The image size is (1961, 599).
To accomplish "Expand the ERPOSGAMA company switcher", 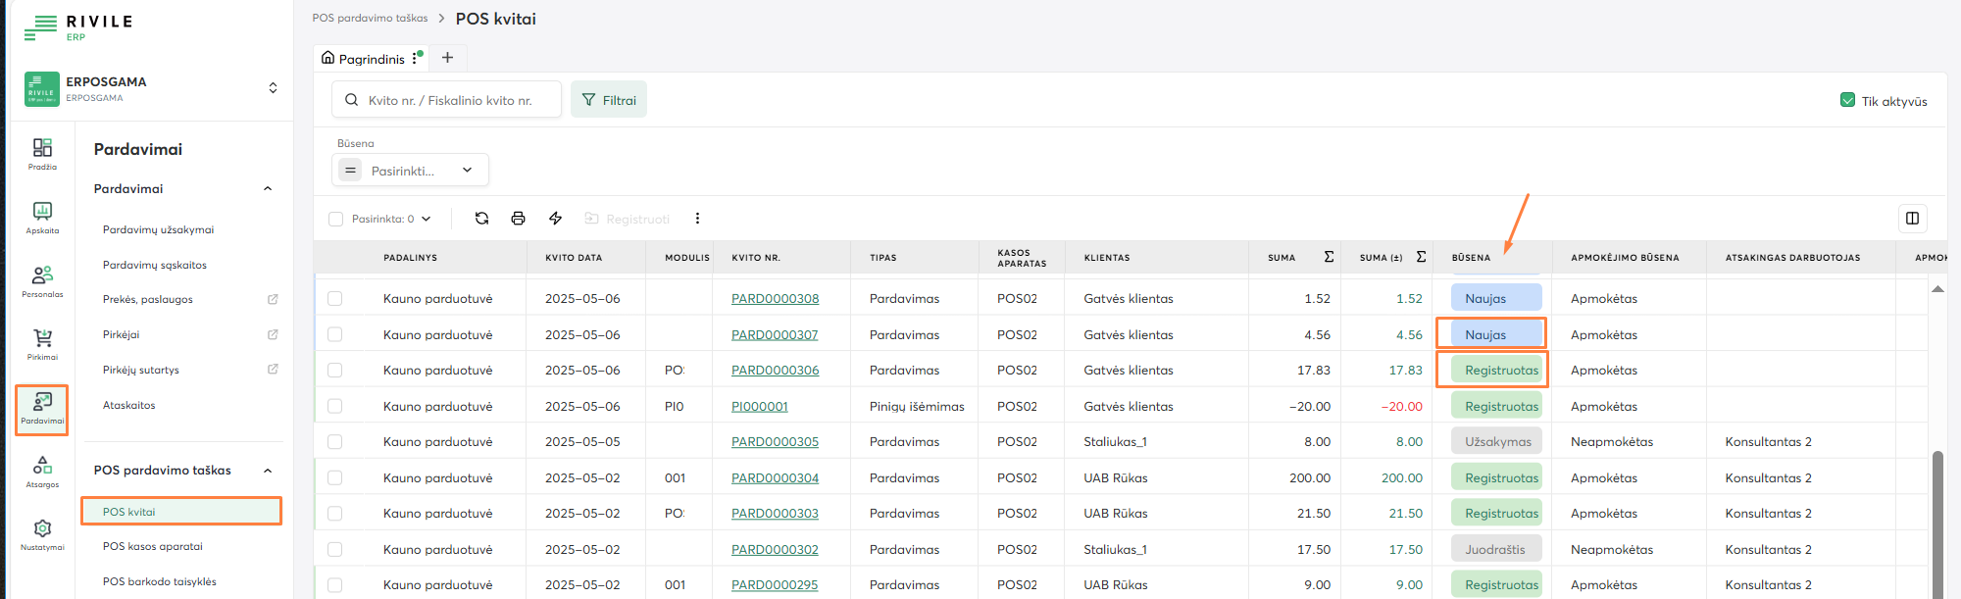I will pos(273,88).
